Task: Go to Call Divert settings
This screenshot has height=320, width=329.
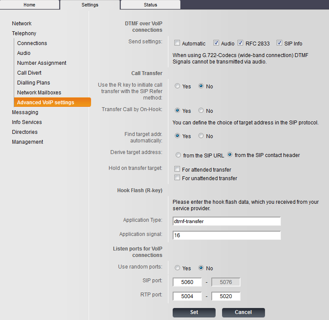Action: [29, 73]
